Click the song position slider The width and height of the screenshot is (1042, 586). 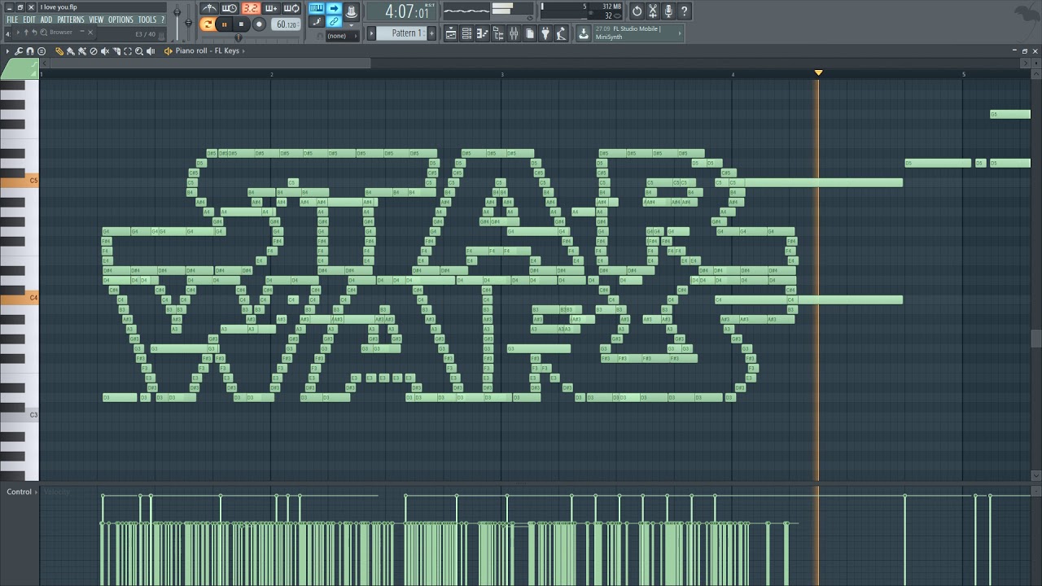point(239,37)
